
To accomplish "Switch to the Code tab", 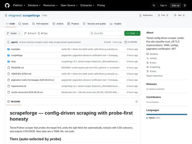I will click(x=10, y=24).
